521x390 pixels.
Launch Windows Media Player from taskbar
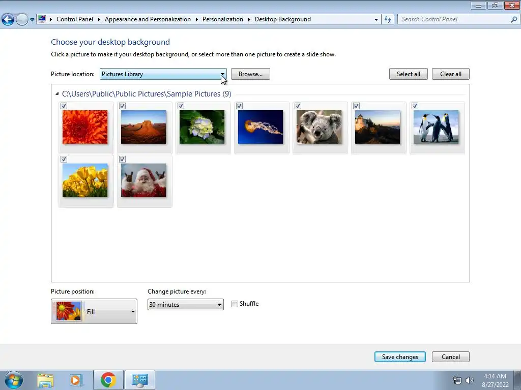pyautogui.click(x=76, y=380)
